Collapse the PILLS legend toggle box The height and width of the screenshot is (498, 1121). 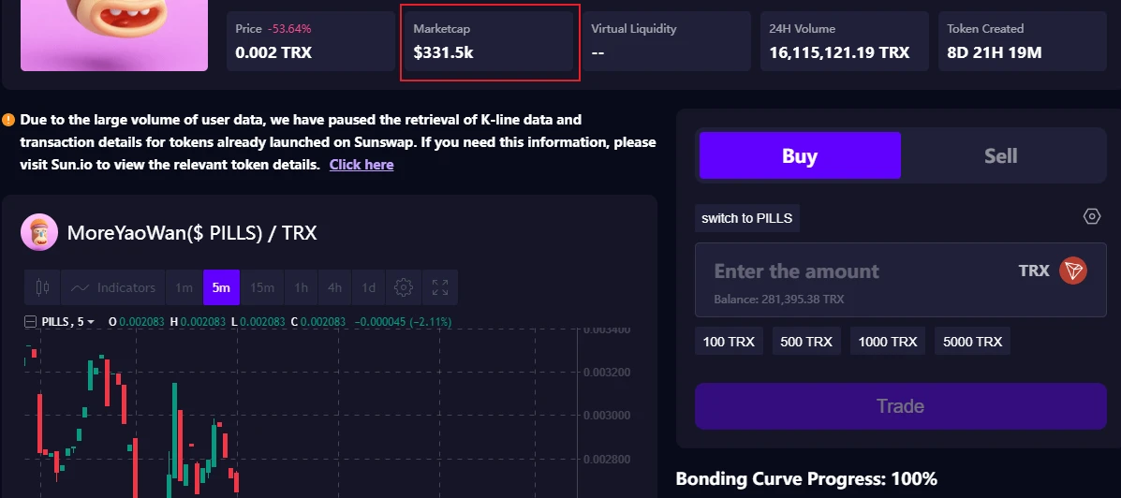[x=31, y=322]
